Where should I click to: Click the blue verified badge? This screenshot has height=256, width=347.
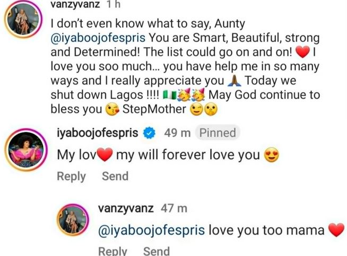[149, 133]
